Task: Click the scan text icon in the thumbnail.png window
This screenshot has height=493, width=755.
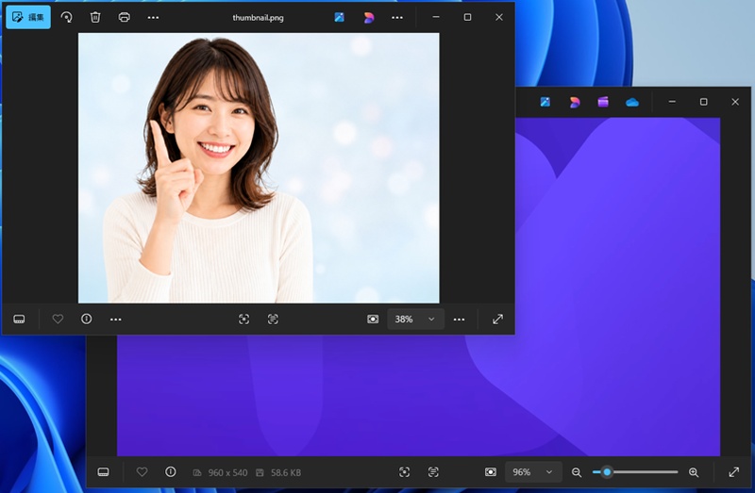Action: 273,319
